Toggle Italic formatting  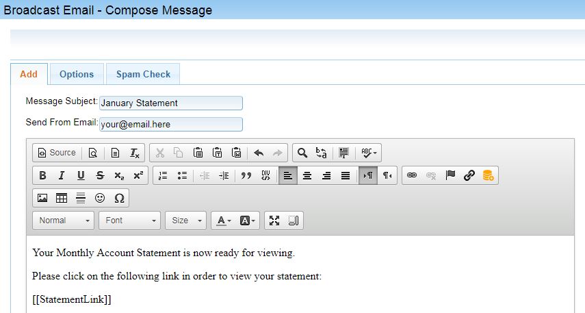coord(62,175)
